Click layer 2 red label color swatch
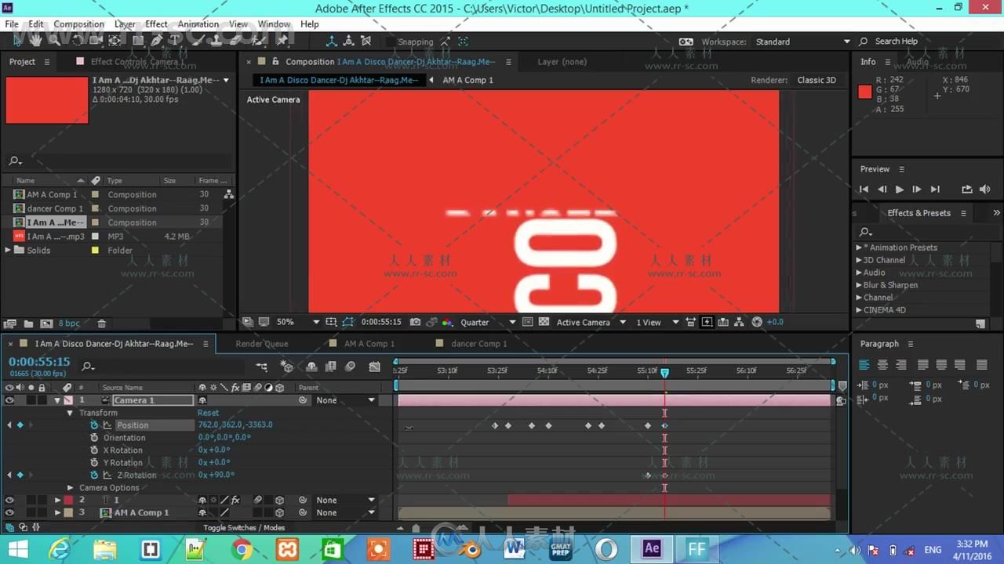 point(68,501)
